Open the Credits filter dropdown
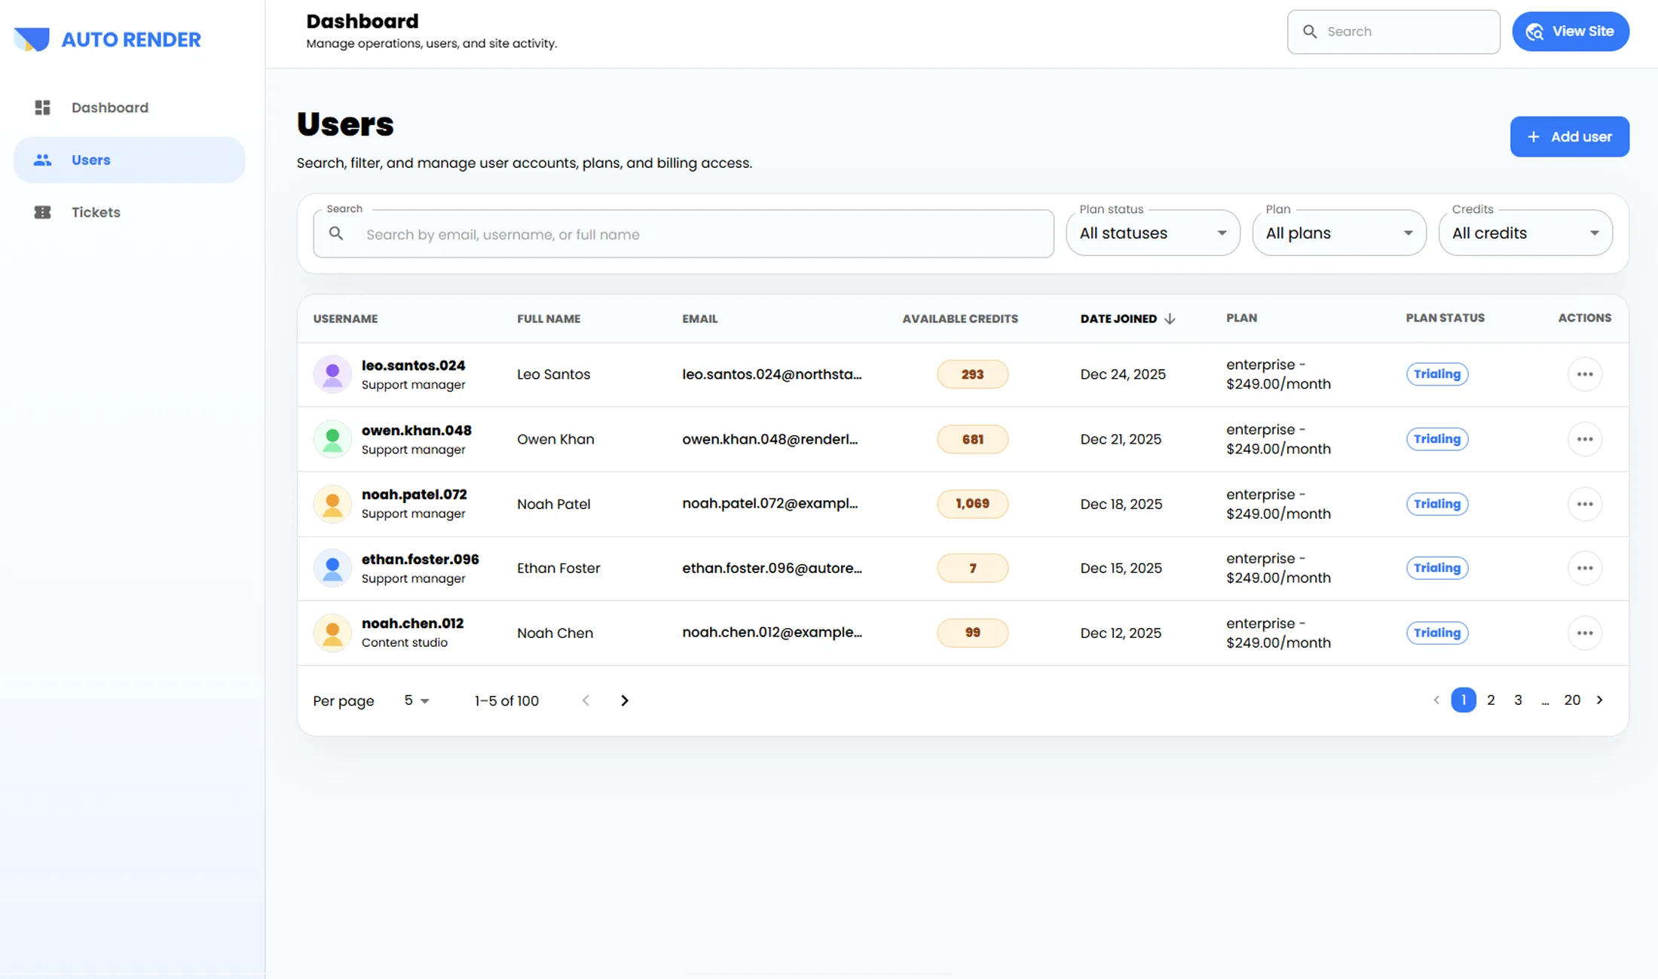This screenshot has height=979, width=1658. pos(1525,233)
